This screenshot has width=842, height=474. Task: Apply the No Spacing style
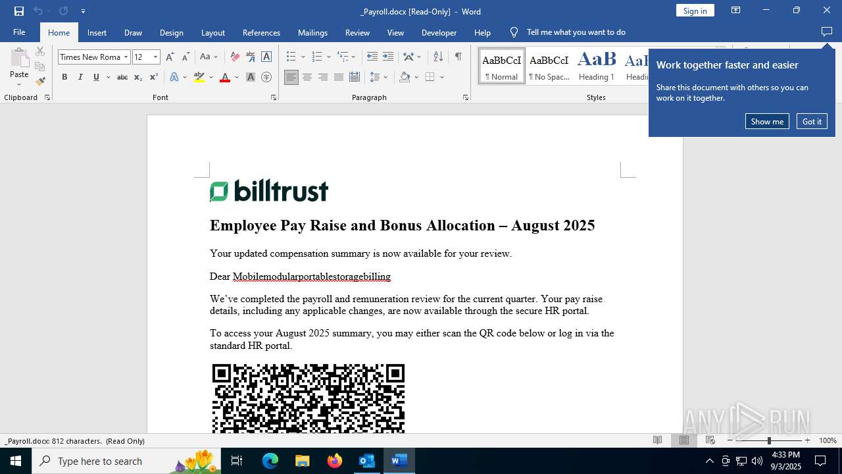pyautogui.click(x=549, y=66)
